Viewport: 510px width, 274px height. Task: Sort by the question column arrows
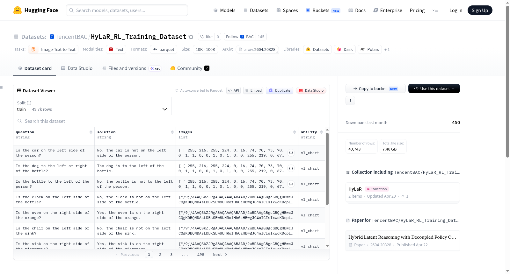pos(91,132)
